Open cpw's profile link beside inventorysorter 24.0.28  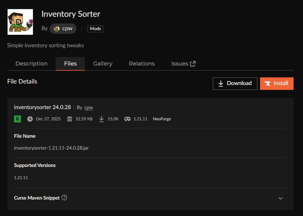click(88, 107)
